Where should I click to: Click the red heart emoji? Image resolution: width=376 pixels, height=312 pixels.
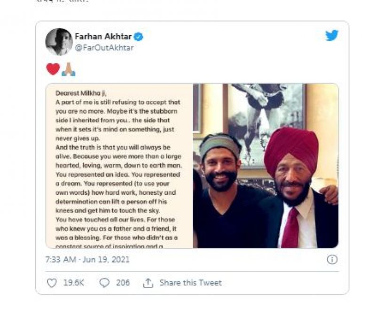(x=53, y=69)
